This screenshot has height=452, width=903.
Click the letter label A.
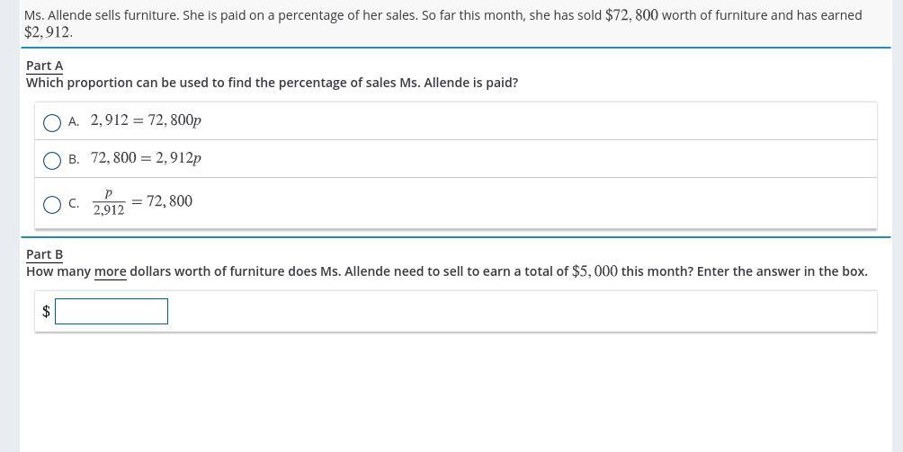pyautogui.click(x=73, y=122)
